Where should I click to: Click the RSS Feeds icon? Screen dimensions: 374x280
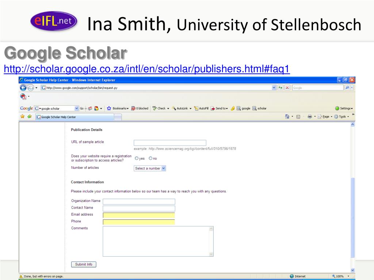click(x=298, y=117)
